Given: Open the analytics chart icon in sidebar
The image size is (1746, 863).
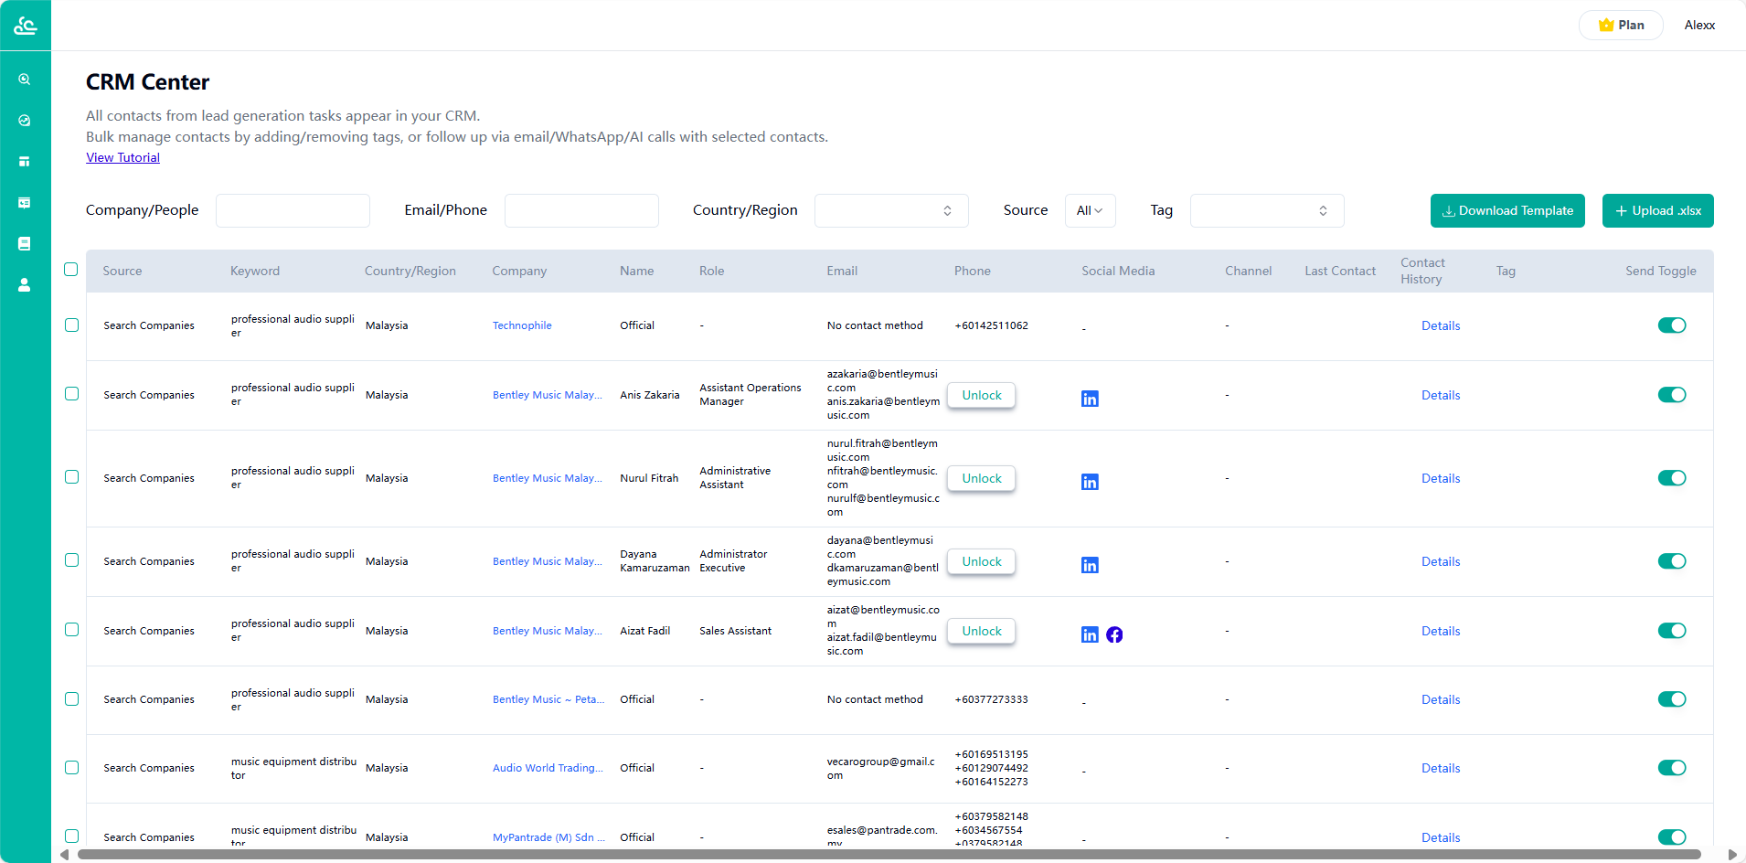Looking at the screenshot, I should tap(25, 121).
